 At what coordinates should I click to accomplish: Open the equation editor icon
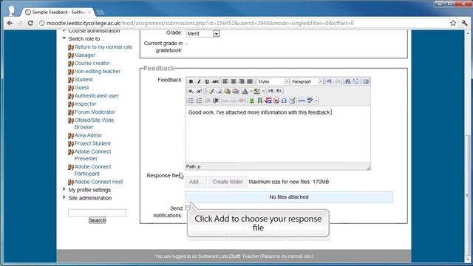[x=268, y=100]
